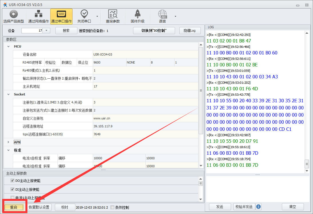Select the serial port operation icon
Viewport: 313px width, 214px height.
pyautogui.click(x=61, y=14)
